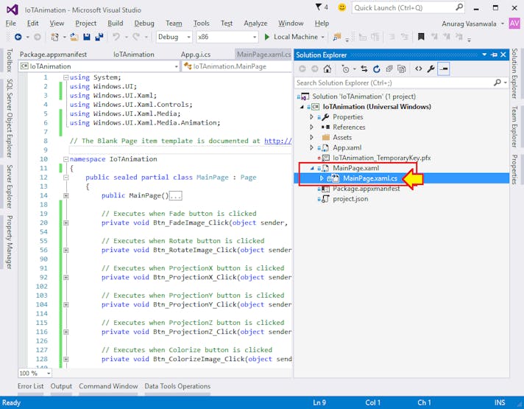Pin the Solution Explorer panel with Auto Hide
This screenshot has width=524, height=409.
[494, 55]
